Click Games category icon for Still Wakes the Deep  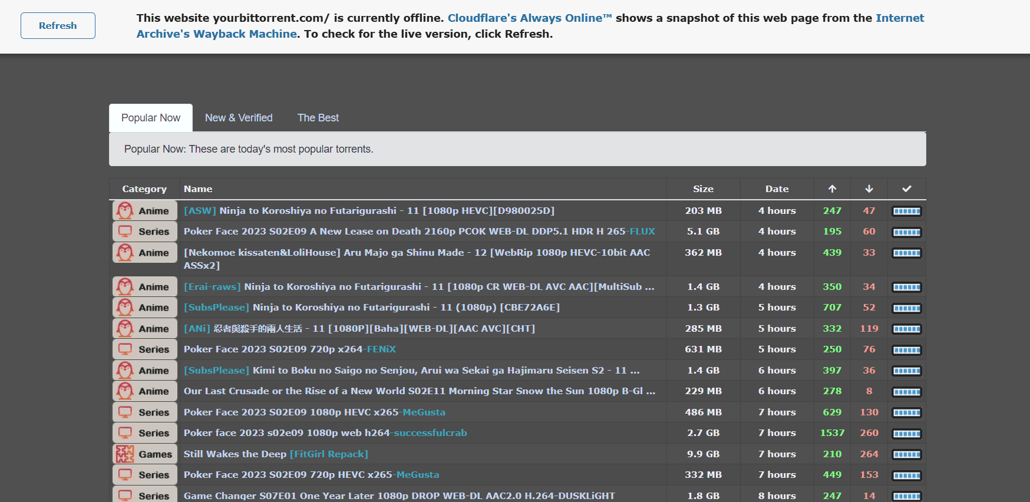click(x=126, y=454)
